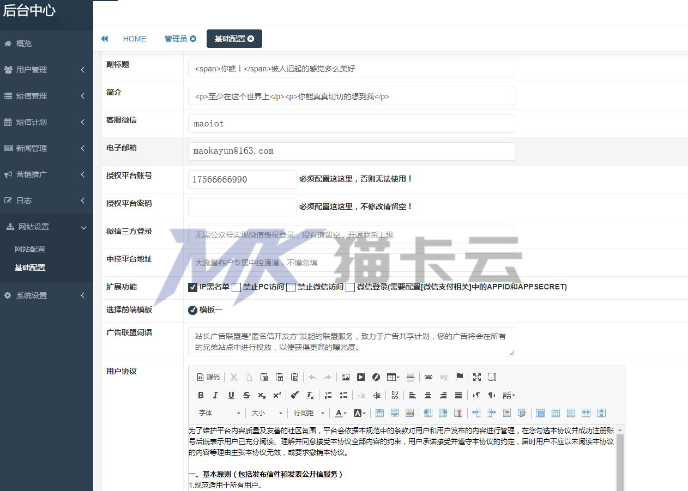Close the 管理员 tab
The height and width of the screenshot is (491, 688).
[193, 39]
